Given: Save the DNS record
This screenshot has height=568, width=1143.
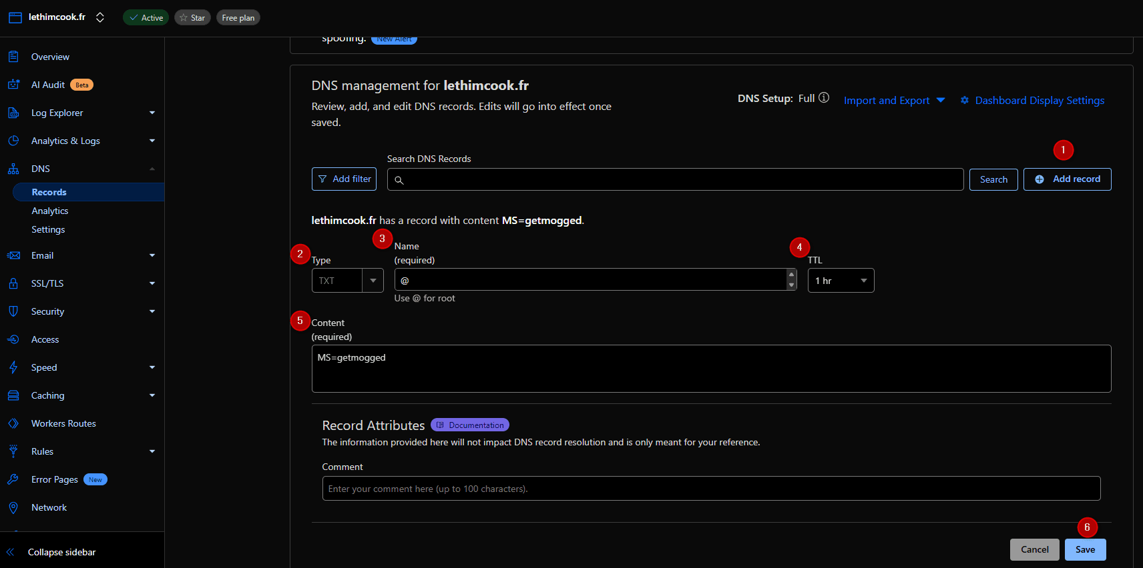Looking at the screenshot, I should point(1085,549).
